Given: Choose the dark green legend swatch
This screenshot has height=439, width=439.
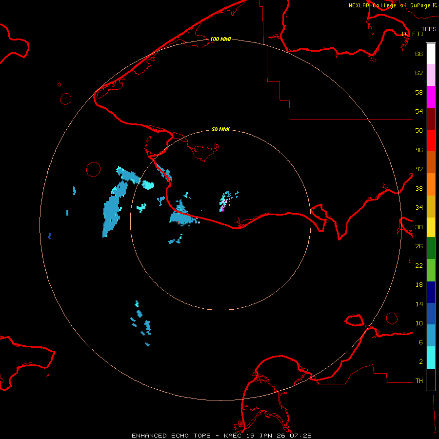Looking at the screenshot, I should [x=431, y=248].
